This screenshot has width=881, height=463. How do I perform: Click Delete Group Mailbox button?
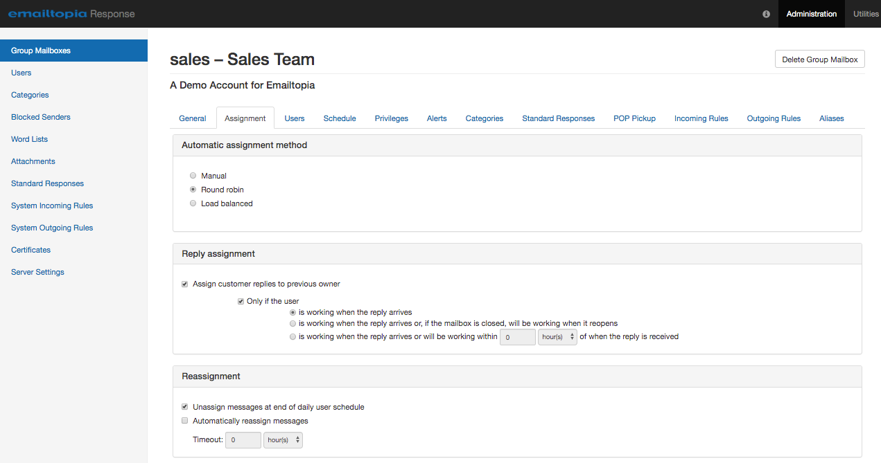point(819,60)
